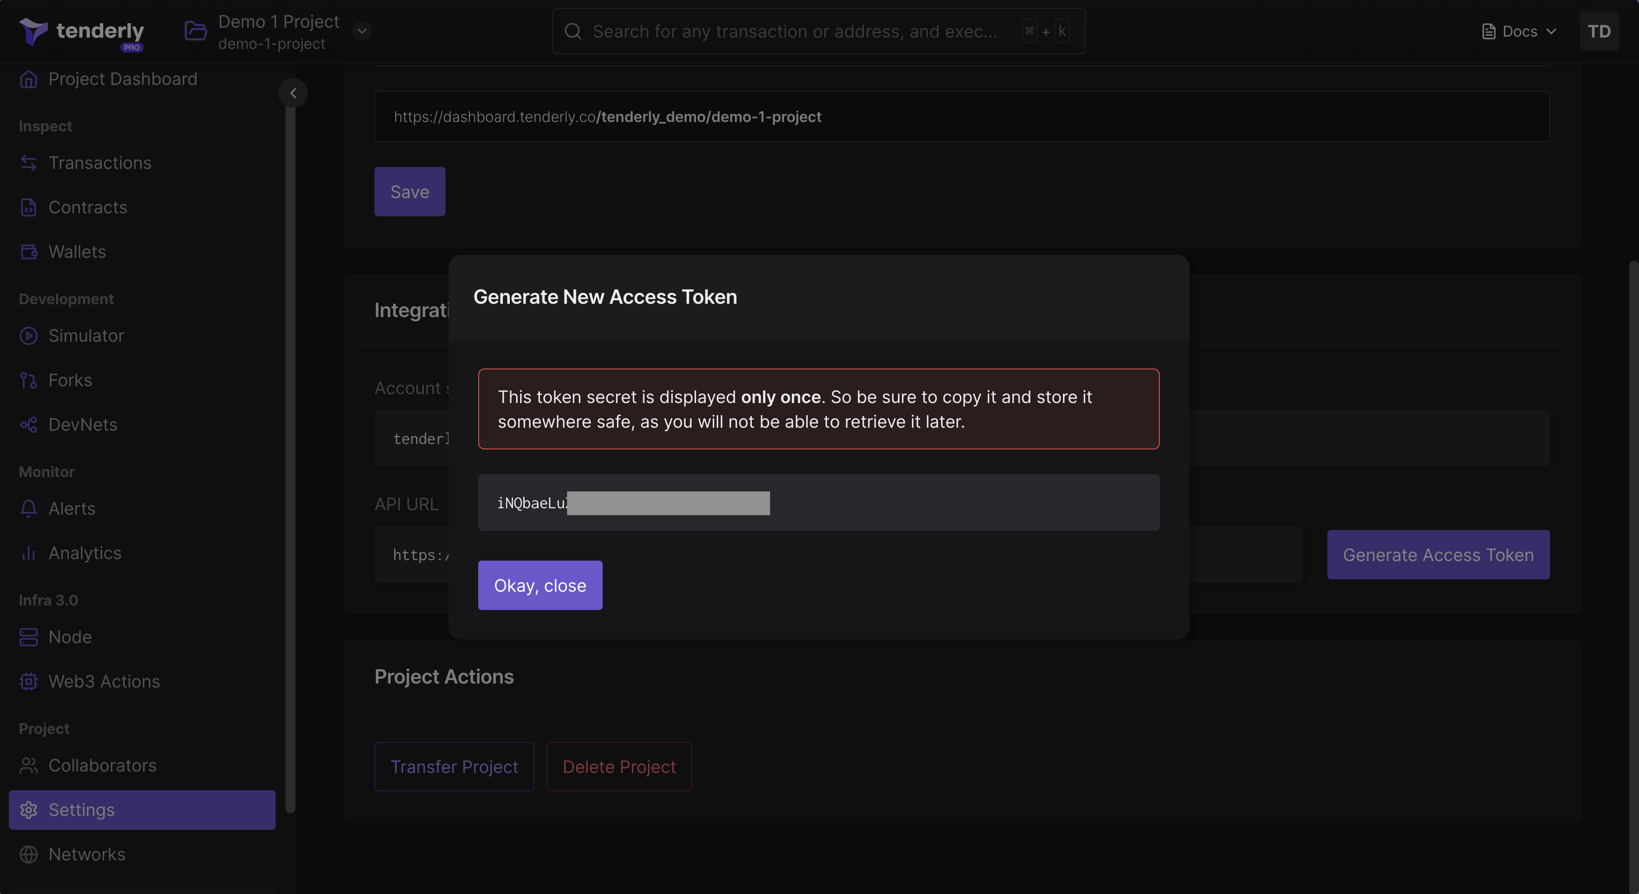Click the Web3 Actions chip icon

coord(29,682)
